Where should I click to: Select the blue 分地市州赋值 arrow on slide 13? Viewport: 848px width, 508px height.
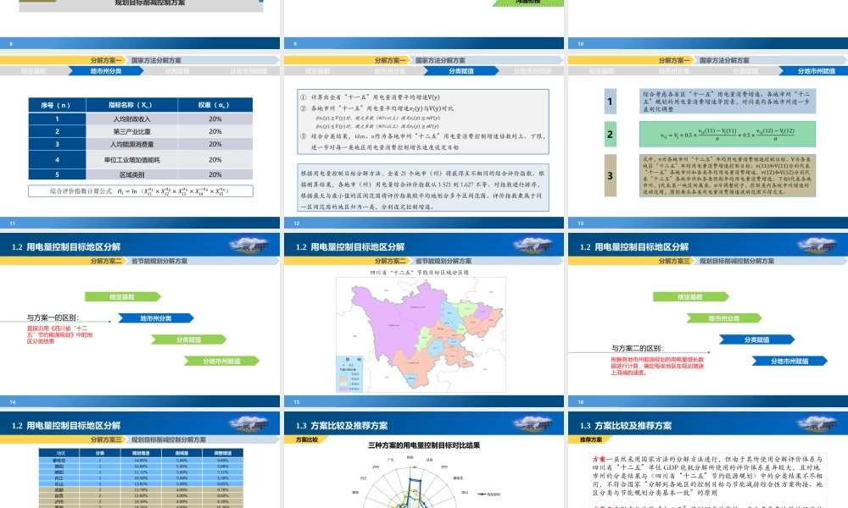point(790,359)
